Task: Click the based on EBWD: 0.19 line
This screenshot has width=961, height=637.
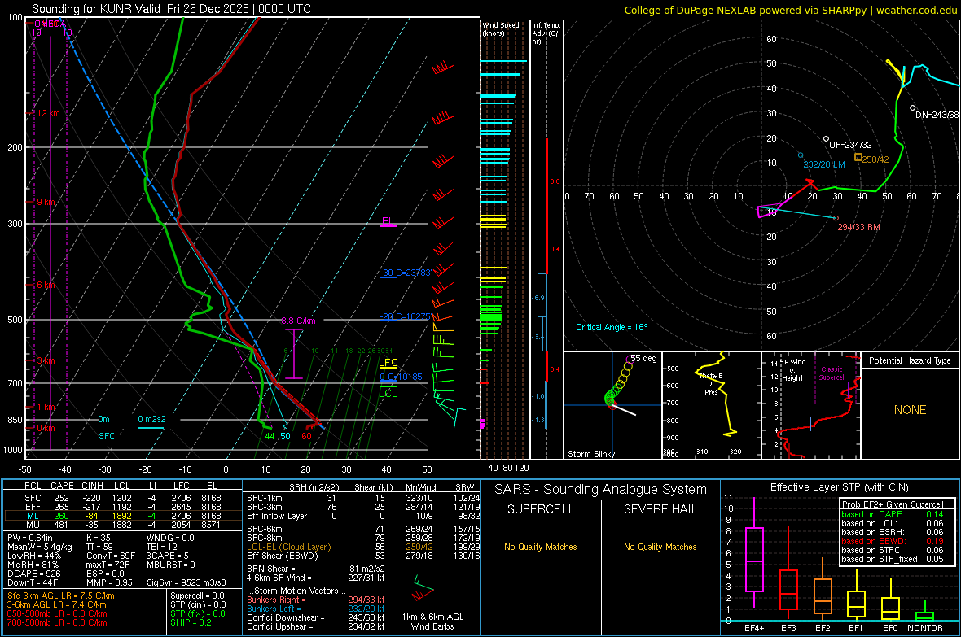Action: [893, 542]
